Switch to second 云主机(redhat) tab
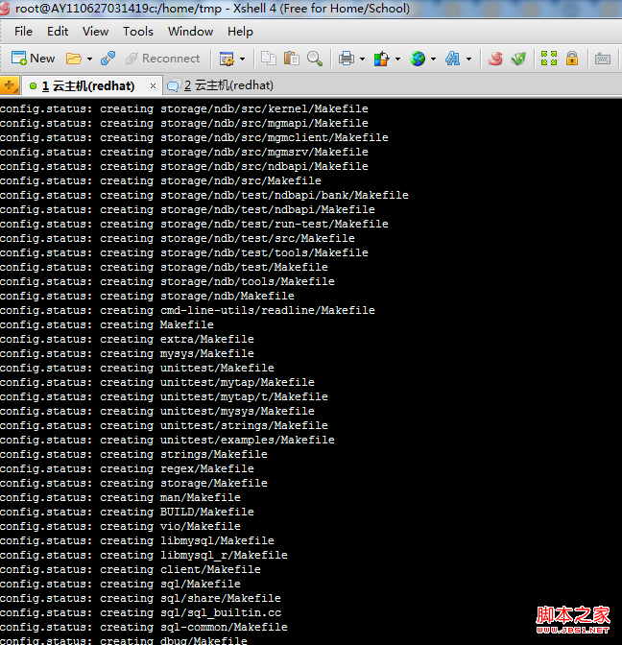Image resolution: width=622 pixels, height=645 pixels. point(227,84)
